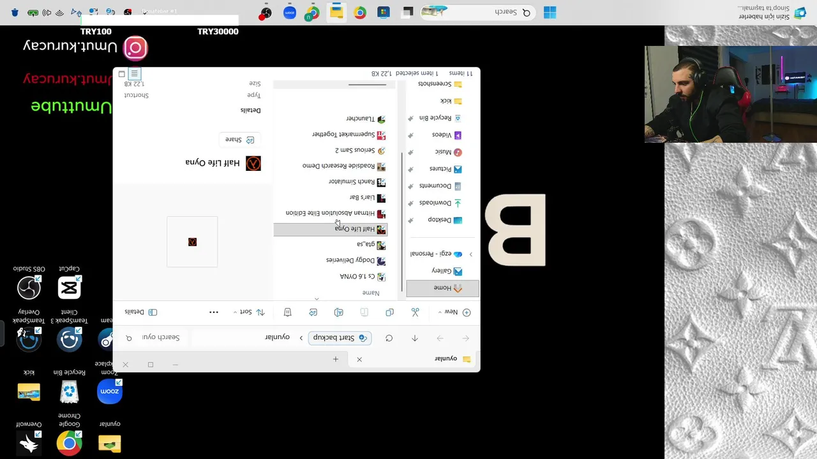Click the Share button in details pane
Viewport: 817px width, 459px height.
pos(239,140)
